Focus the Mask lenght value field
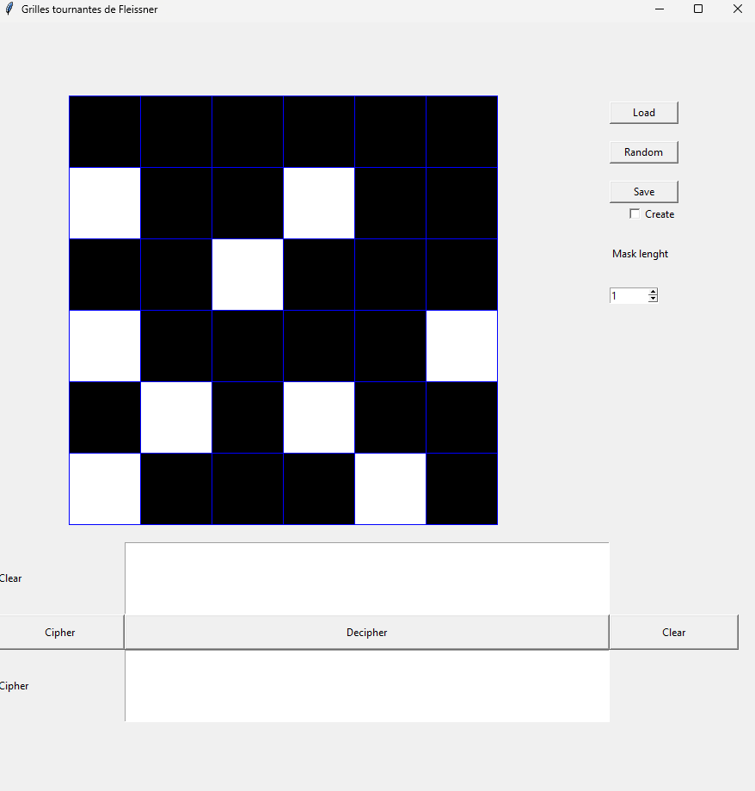 629,295
